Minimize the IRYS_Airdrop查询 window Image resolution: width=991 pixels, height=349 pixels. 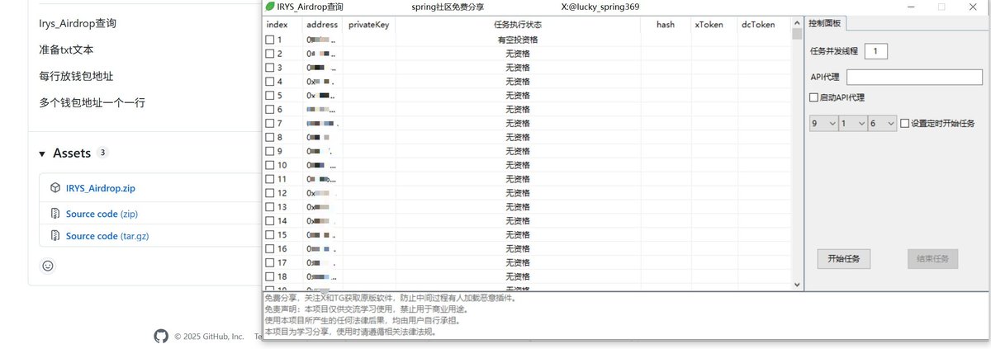point(912,6)
